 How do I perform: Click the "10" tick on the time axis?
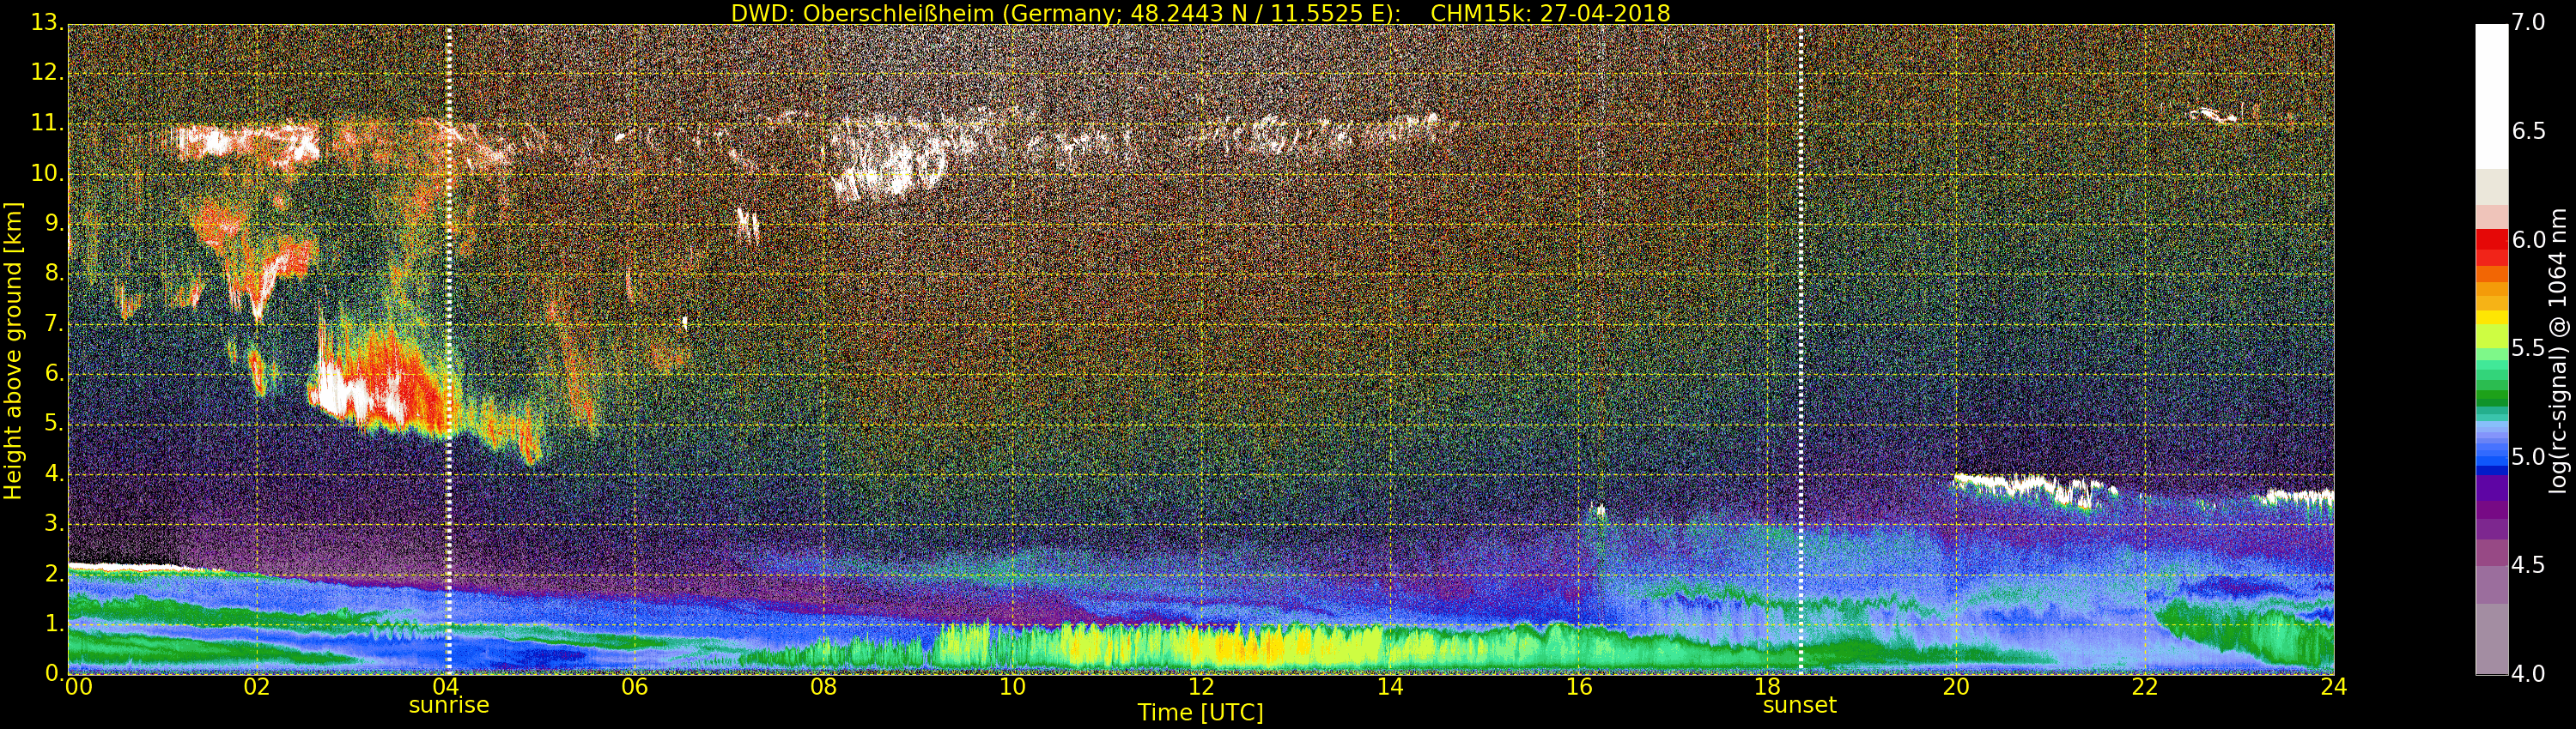pos(1012,687)
